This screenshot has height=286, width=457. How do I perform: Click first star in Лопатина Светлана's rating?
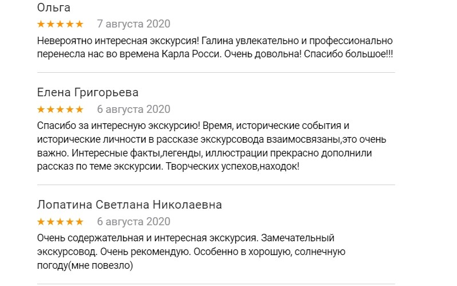tap(41, 221)
